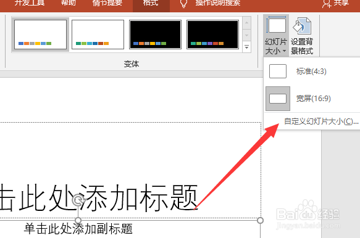Click the 共享 share button
The height and width of the screenshot is (238, 360).
[x=336, y=3]
